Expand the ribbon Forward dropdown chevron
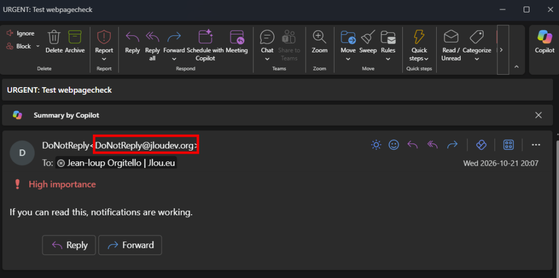Screen dimensions: 559x278 click(174, 59)
